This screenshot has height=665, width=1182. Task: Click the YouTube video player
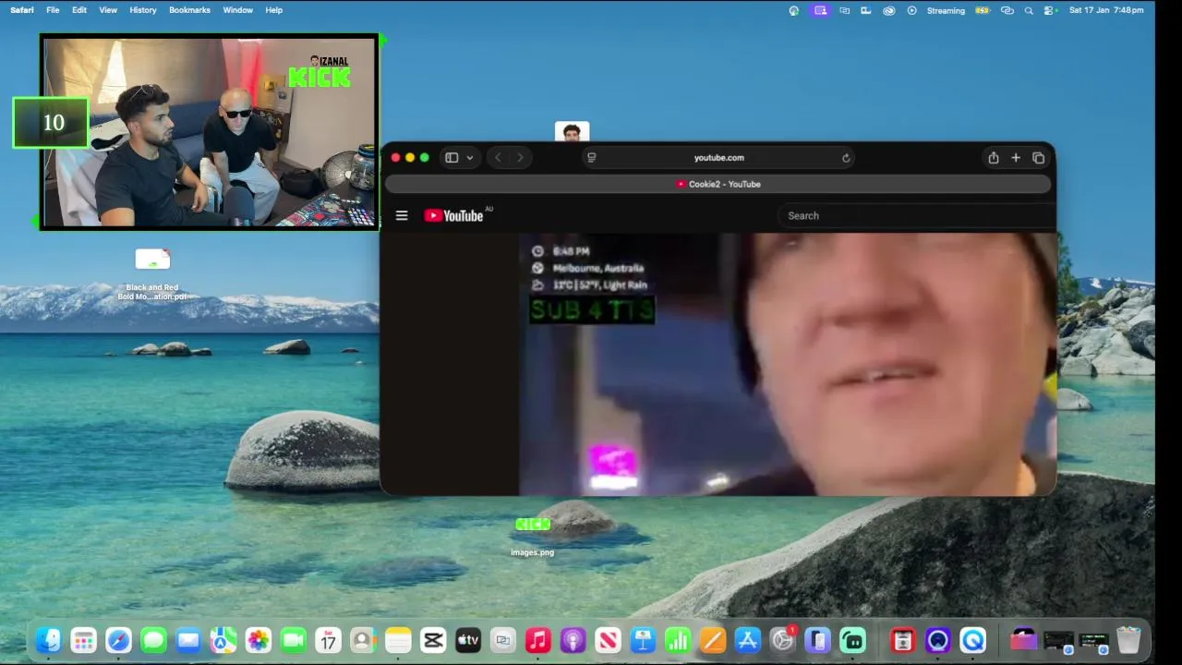pyautogui.click(x=788, y=364)
